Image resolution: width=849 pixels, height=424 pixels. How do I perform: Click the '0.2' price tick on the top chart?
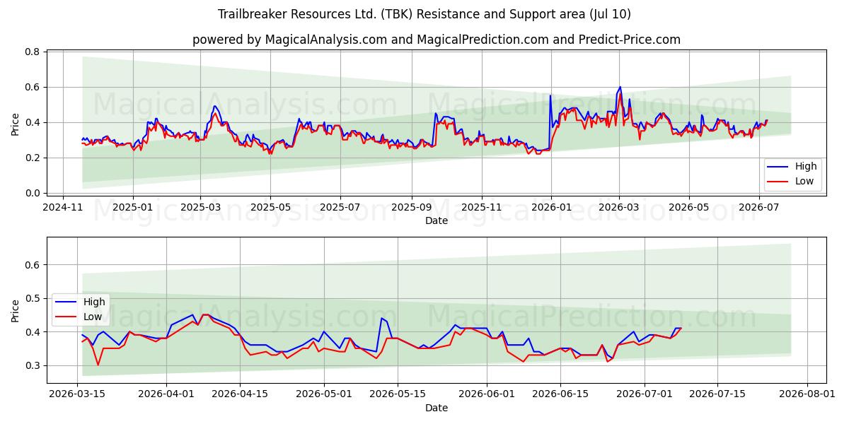point(33,158)
